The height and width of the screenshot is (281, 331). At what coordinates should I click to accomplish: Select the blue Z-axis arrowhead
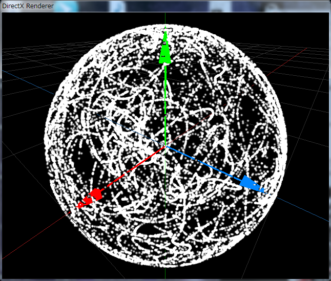251,184
